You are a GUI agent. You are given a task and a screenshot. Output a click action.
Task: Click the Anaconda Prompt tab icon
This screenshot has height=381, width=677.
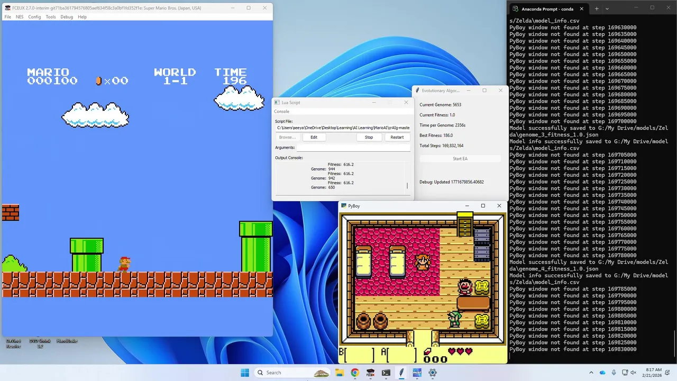515,8
